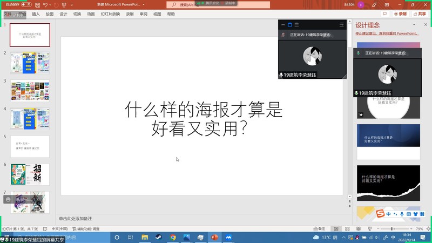Click the Sogou input method S icon
Image resolution: width=432 pixels, height=243 pixels.
(381, 215)
